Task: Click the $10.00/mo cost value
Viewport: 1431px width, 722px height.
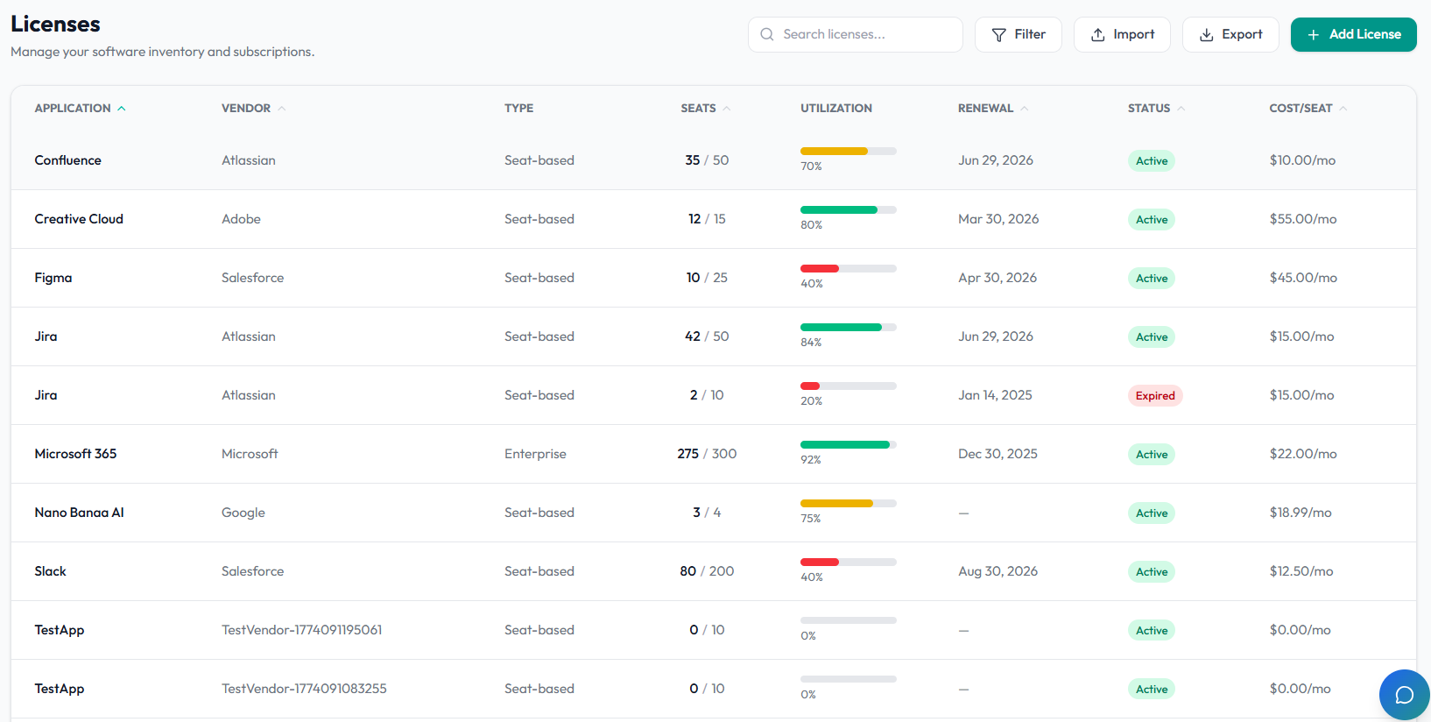Action: coord(1302,160)
